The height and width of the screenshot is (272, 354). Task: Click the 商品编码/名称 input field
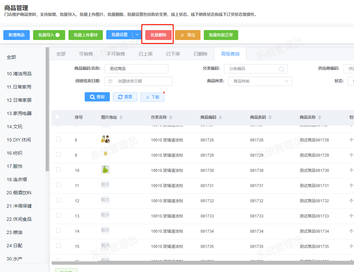pos(136,69)
